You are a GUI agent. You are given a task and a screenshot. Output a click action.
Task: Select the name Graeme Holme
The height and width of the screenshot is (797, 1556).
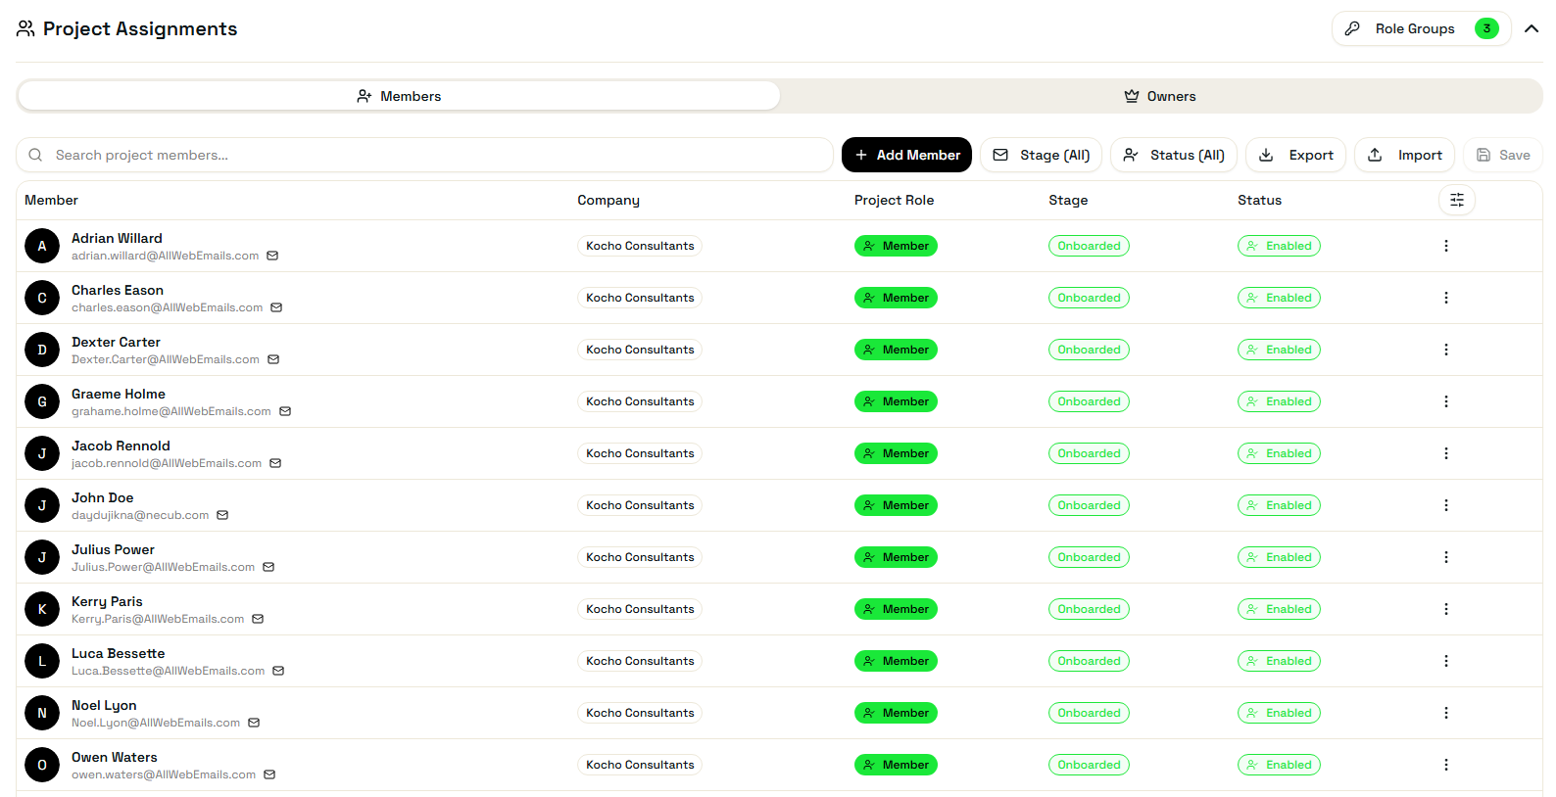click(119, 394)
